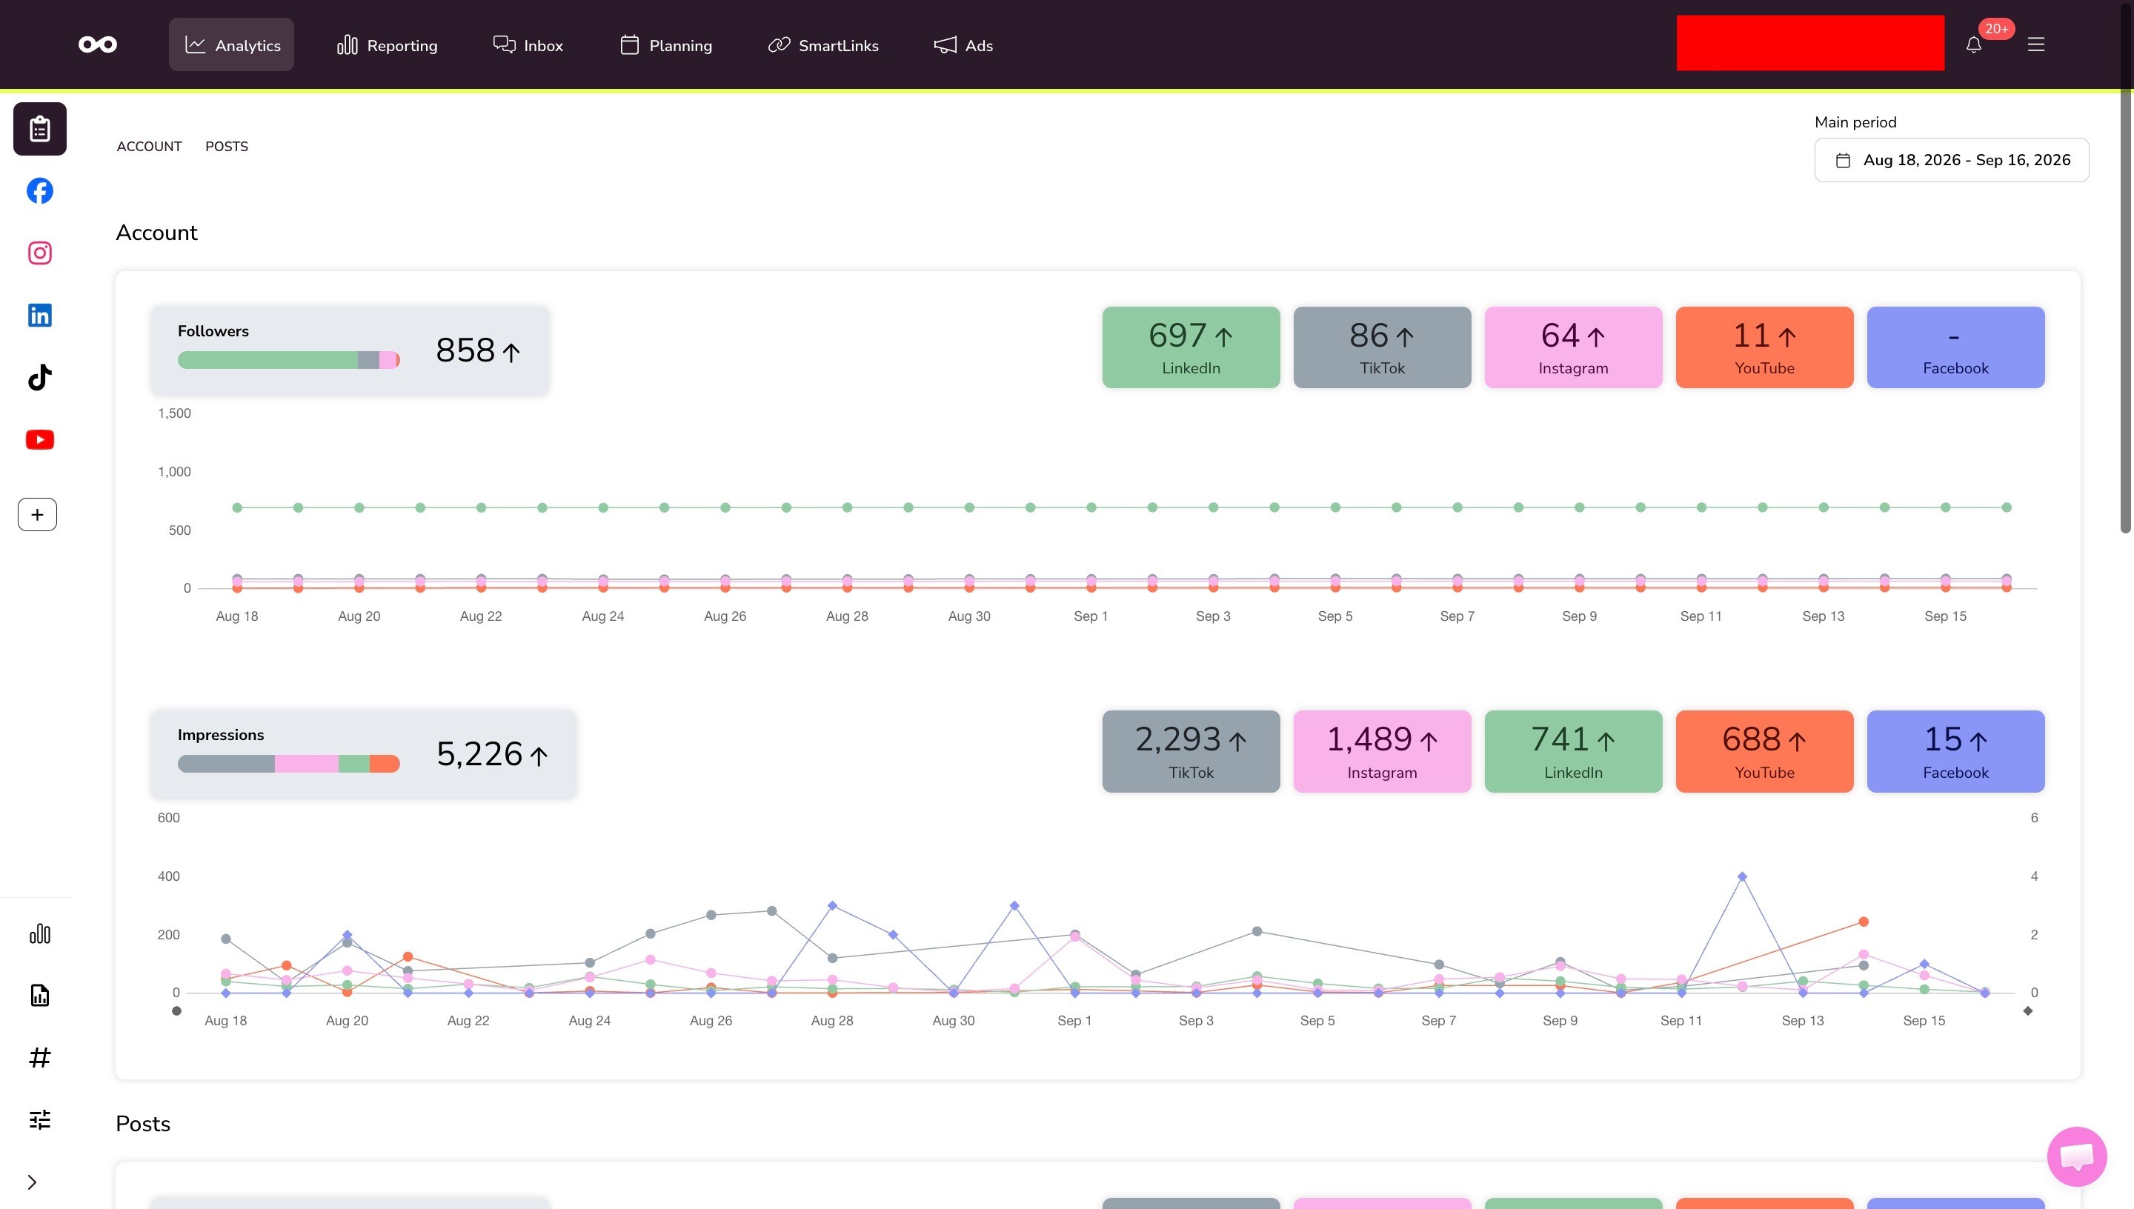Viewport: 2134px width, 1209px height.
Task: Open the chat support bubble
Action: pyautogui.click(x=2077, y=1156)
